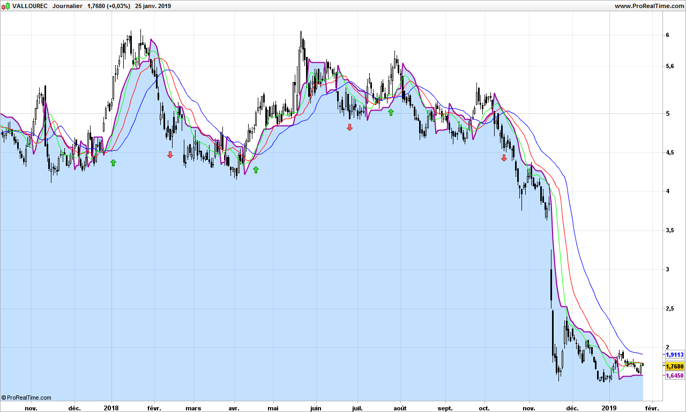Click the candlestick chart icon beside VALLOUREC
The height and width of the screenshot is (412, 686).
tap(6, 6)
